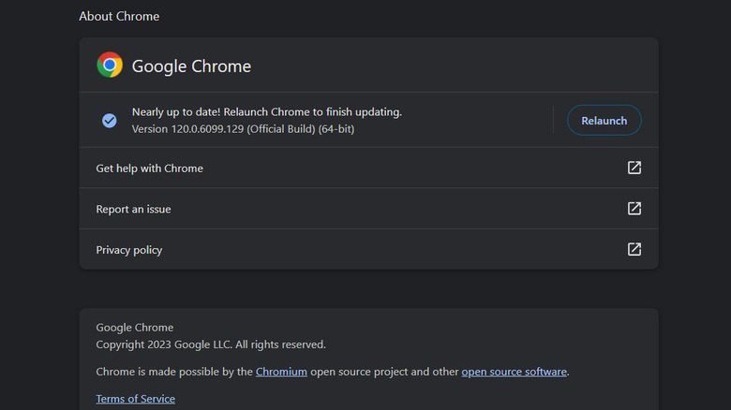731x410 pixels.
Task: Select the Get help with Chrome row text
Action: (149, 168)
